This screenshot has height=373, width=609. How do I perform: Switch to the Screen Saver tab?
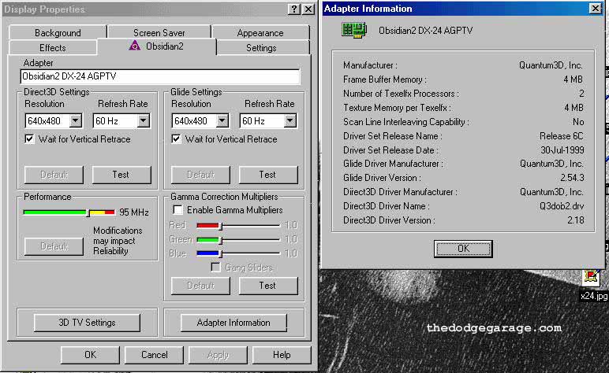(159, 32)
